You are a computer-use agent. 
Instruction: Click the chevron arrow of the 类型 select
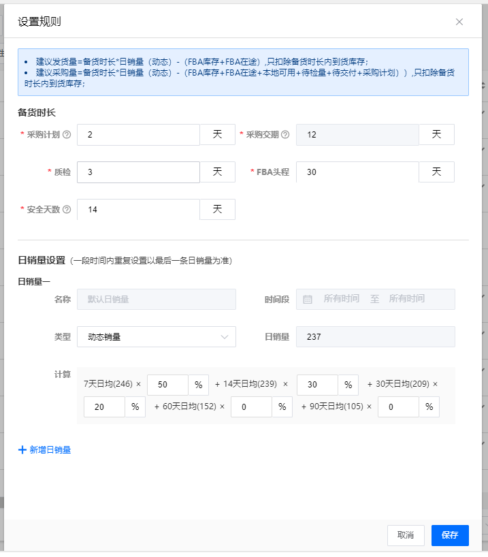pos(224,337)
